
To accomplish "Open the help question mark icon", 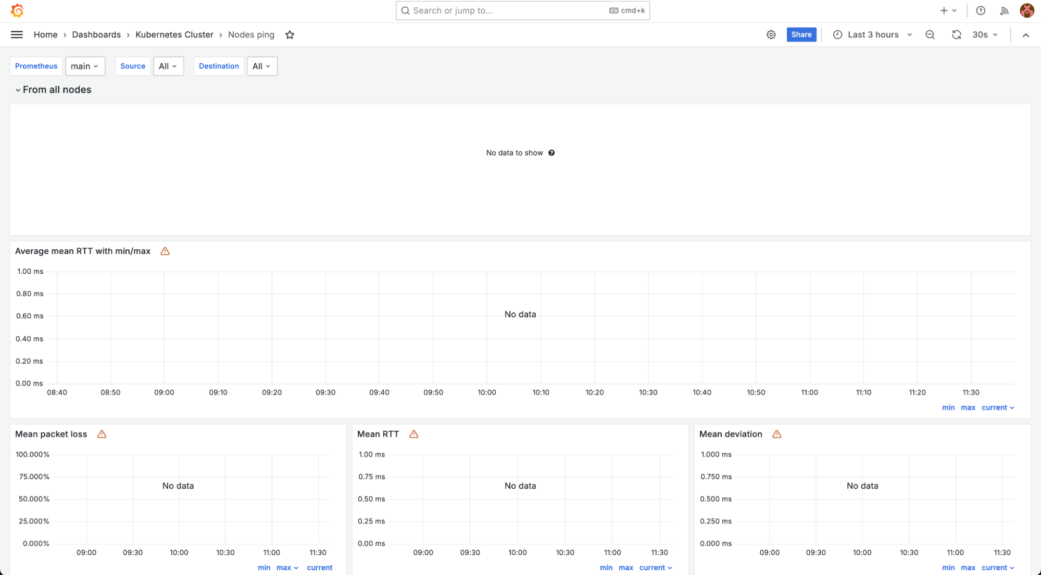I will (x=981, y=10).
